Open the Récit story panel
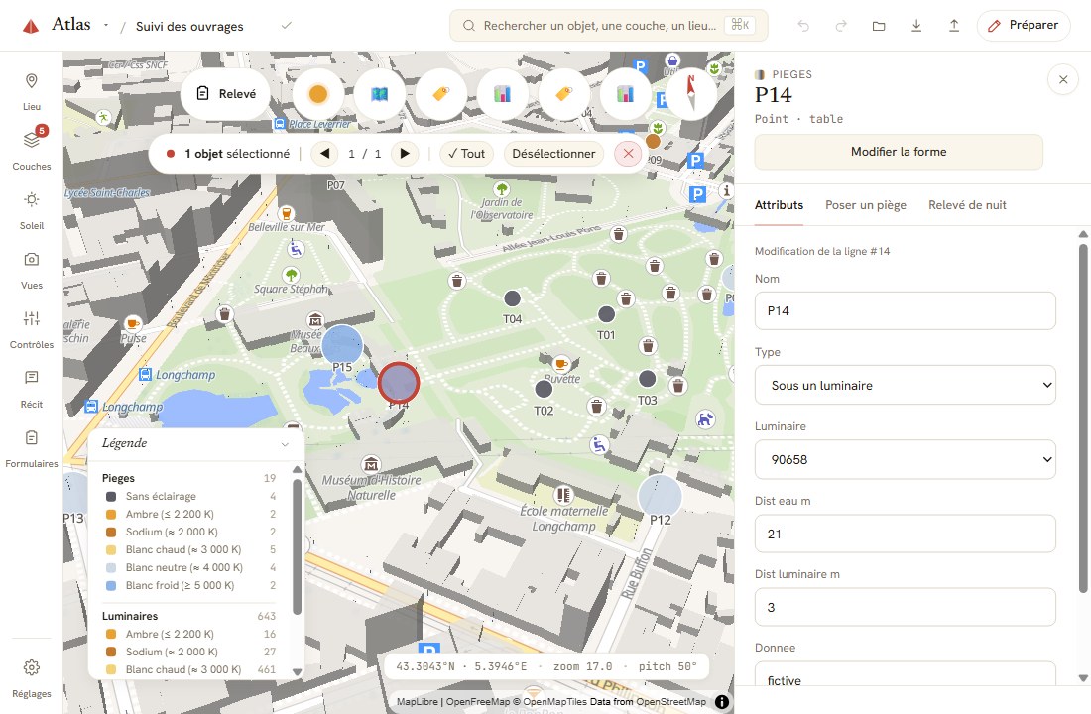Image resolution: width=1091 pixels, height=714 pixels. tap(32, 389)
